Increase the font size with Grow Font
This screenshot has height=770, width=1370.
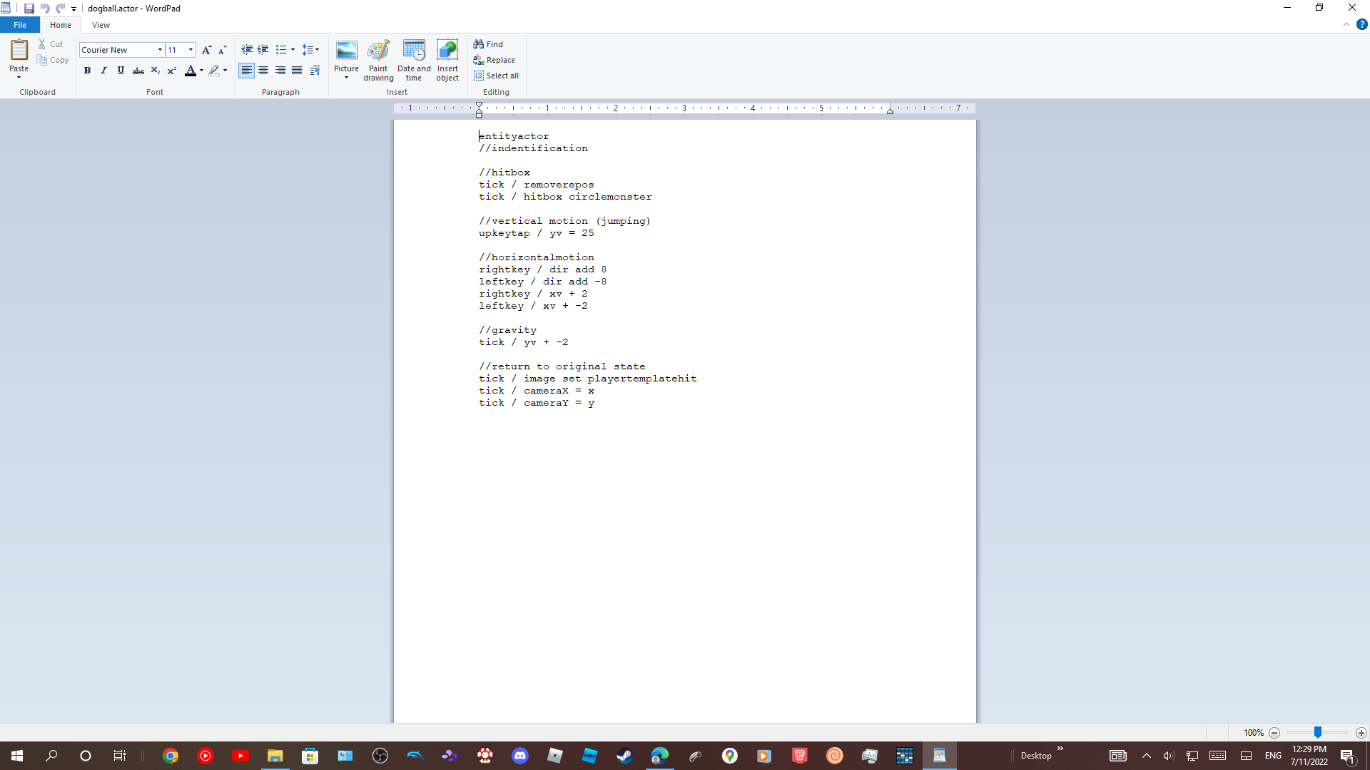coord(207,50)
